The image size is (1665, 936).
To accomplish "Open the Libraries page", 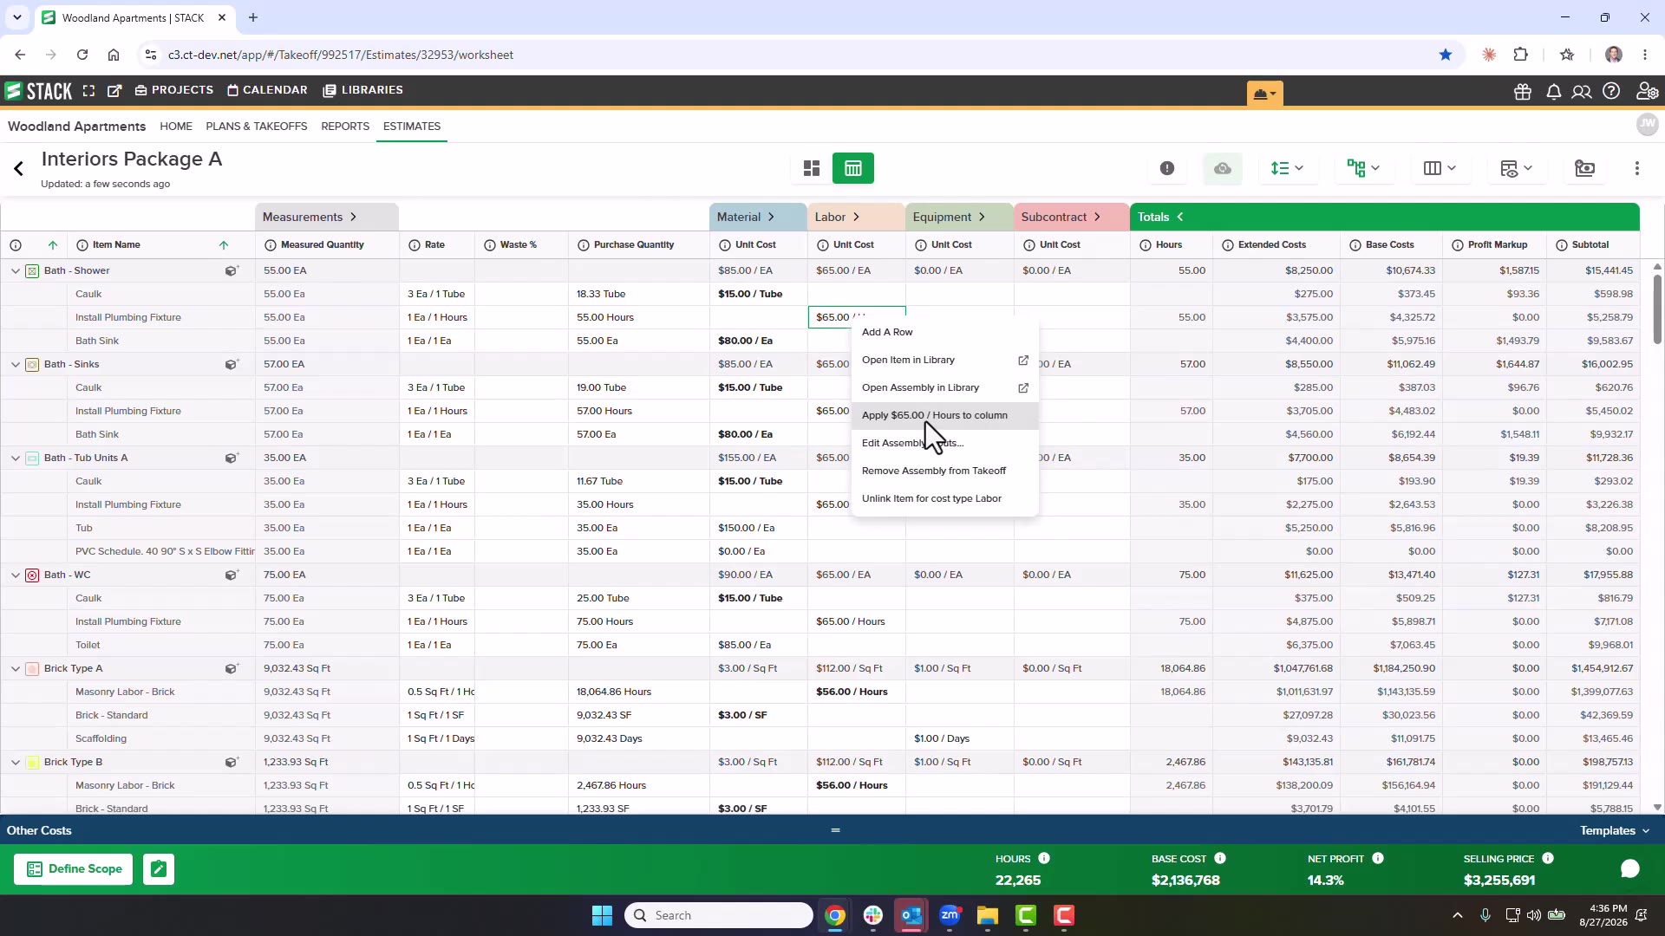I will [x=363, y=90].
